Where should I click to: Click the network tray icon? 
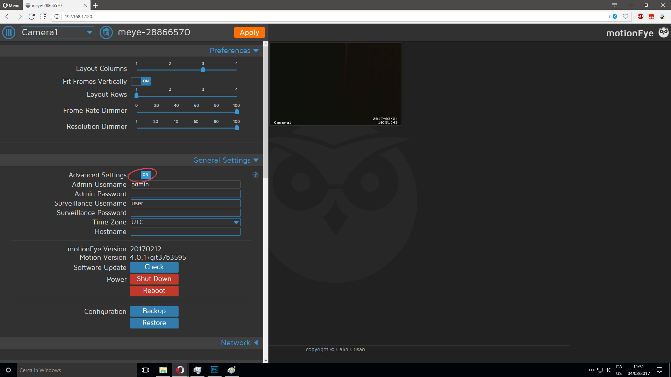pos(600,370)
